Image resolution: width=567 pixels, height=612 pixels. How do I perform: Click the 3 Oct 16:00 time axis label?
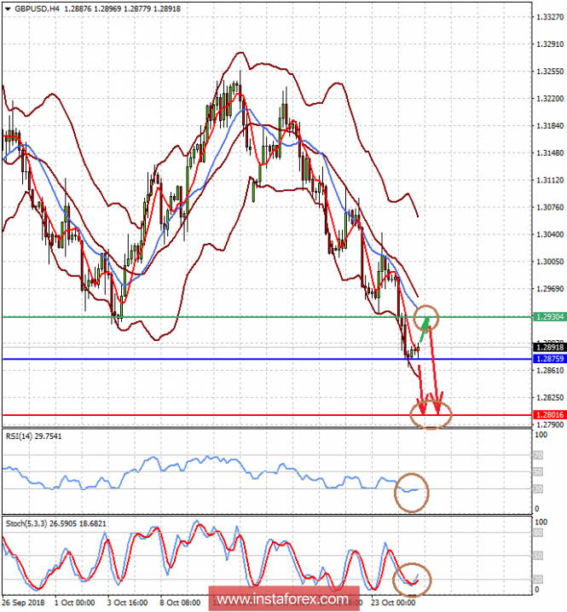(x=127, y=603)
